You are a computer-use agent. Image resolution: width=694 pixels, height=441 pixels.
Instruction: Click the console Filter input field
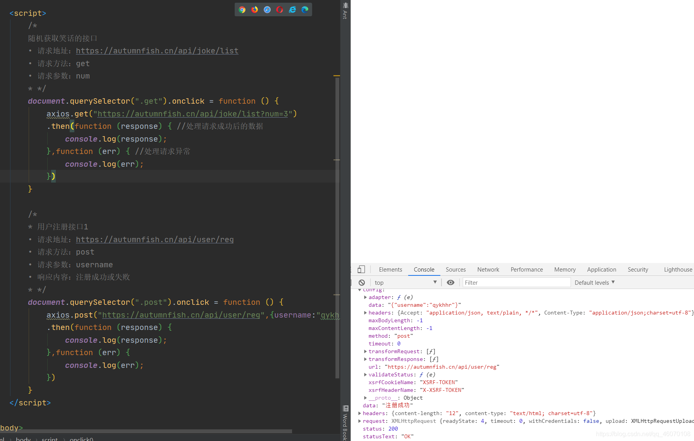click(516, 282)
